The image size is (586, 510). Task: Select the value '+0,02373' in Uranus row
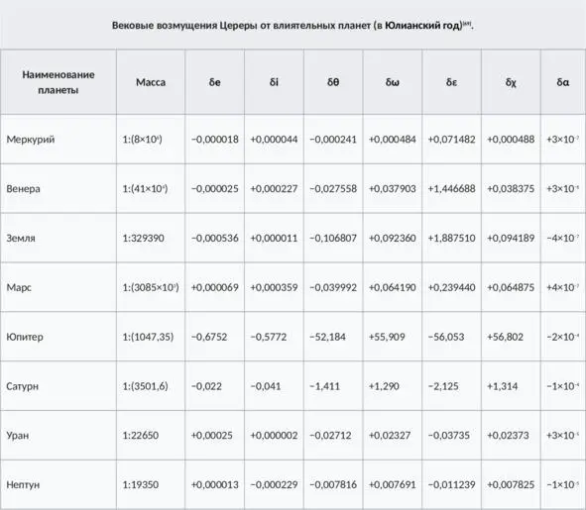tap(508, 436)
